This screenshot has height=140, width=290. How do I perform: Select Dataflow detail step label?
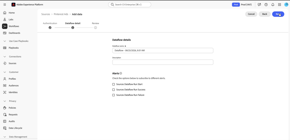coord(73,23)
